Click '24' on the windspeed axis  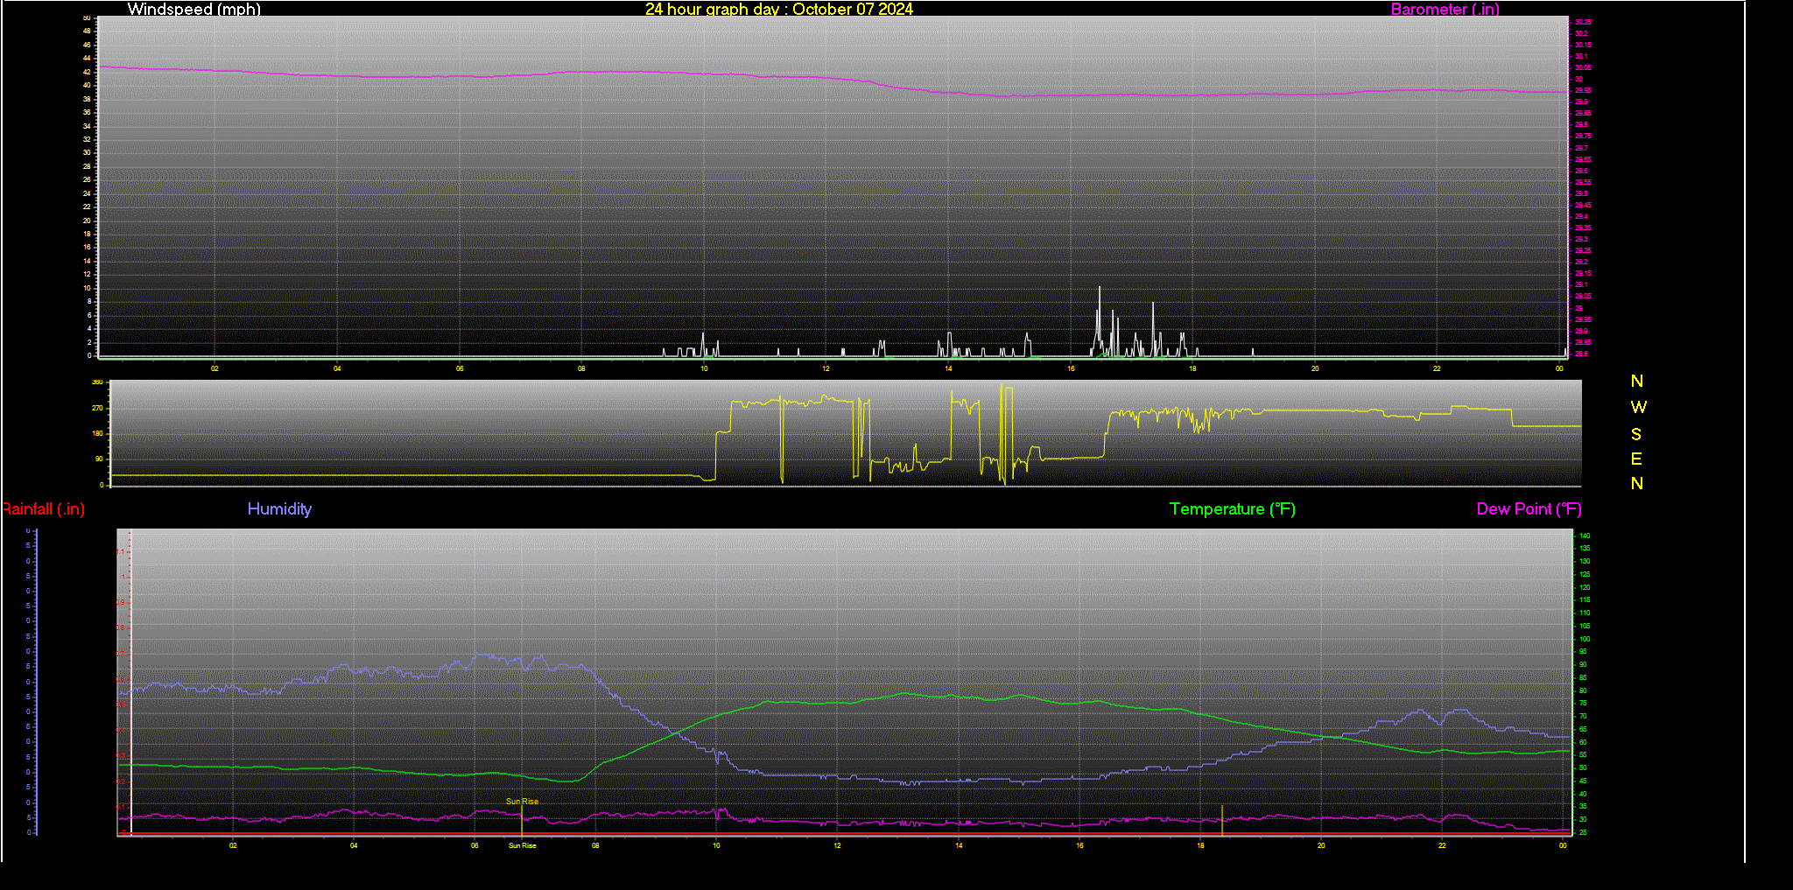(87, 193)
